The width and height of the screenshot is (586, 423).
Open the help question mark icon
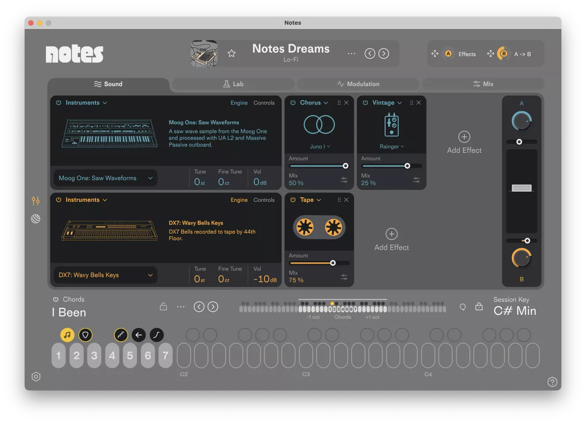[552, 381]
